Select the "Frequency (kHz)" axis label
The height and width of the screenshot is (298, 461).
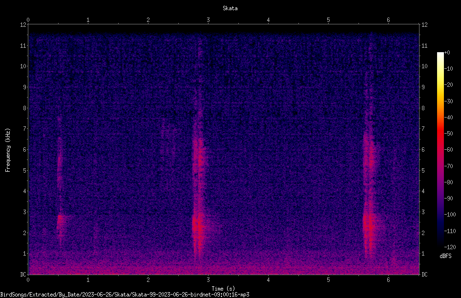pyautogui.click(x=8, y=150)
